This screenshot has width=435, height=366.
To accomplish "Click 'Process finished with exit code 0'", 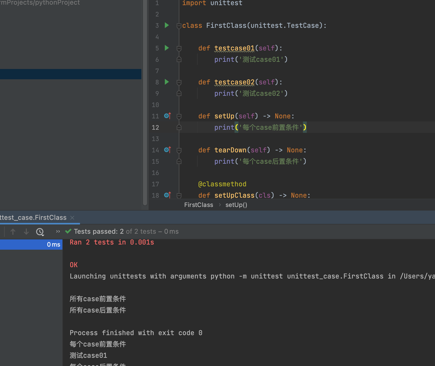I will (x=136, y=333).
